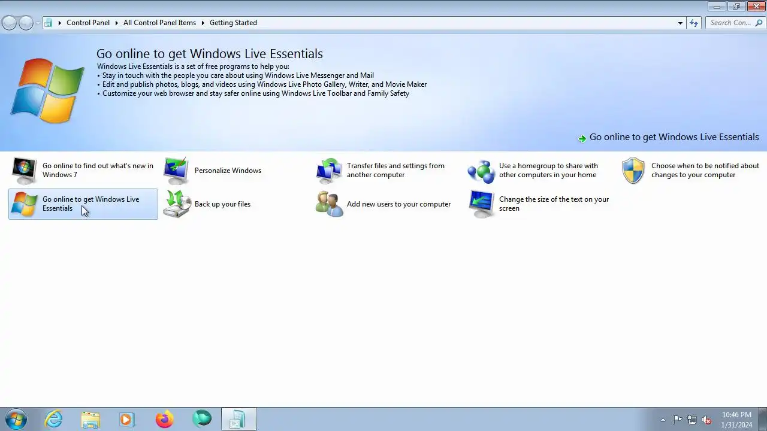Select Go online to find out what's new text
The width and height of the screenshot is (767, 431).
point(98,171)
